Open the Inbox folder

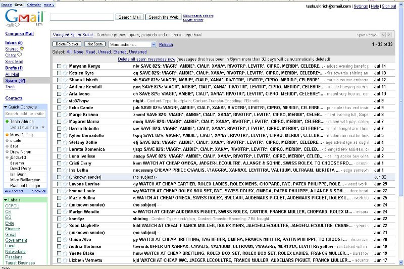pyautogui.click(x=11, y=42)
